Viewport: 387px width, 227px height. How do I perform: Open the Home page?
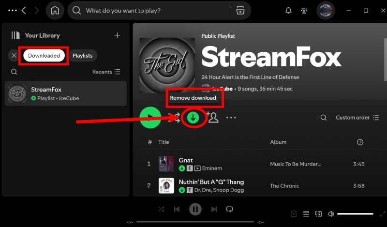tap(55, 11)
